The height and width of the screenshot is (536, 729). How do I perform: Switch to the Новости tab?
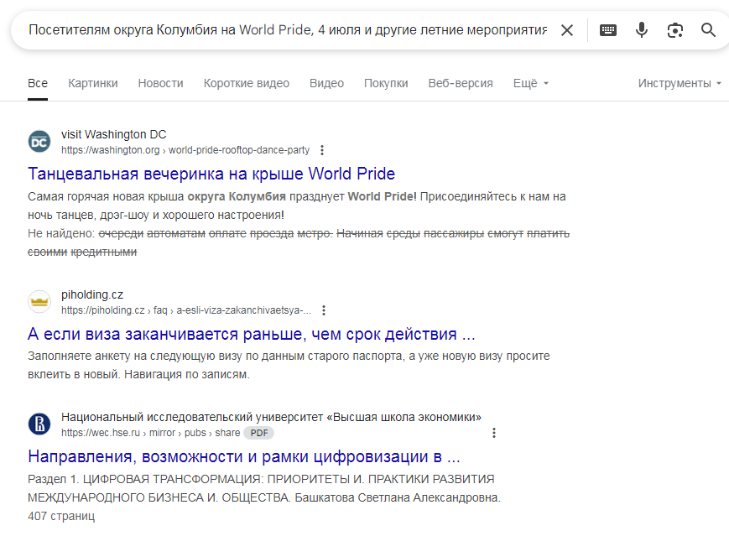(161, 83)
